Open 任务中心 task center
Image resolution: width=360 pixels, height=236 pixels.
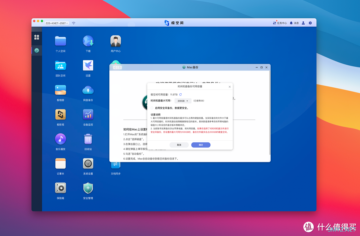click(x=280, y=23)
